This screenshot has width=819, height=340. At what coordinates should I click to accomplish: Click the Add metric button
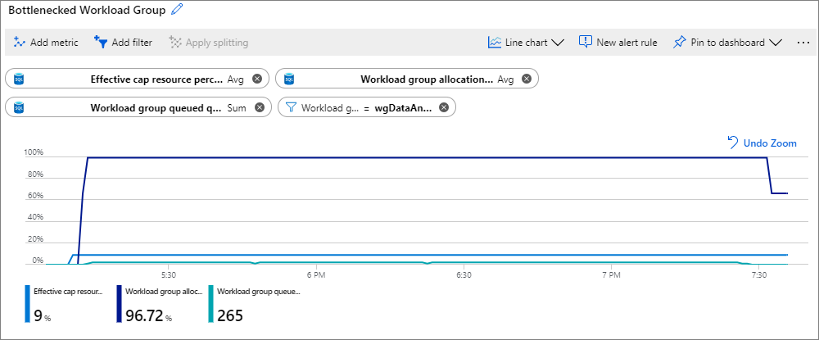46,43
